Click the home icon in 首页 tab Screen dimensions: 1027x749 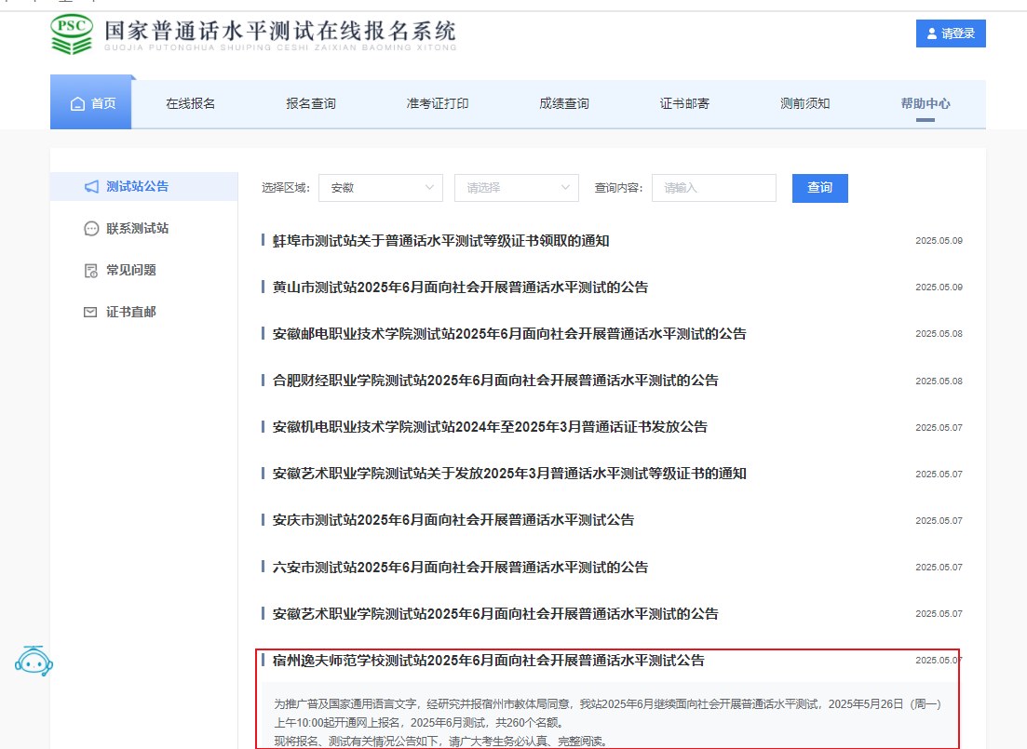77,103
